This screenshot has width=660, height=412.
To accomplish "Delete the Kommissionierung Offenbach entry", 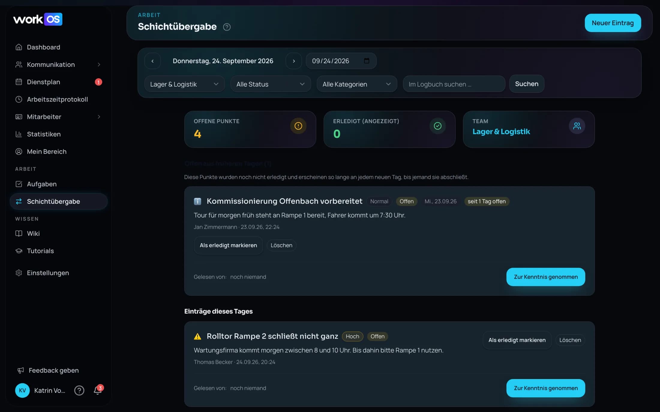I will point(281,245).
